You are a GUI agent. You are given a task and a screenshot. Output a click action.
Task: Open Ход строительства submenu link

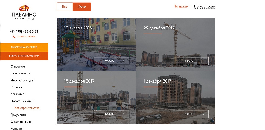click(x=27, y=108)
